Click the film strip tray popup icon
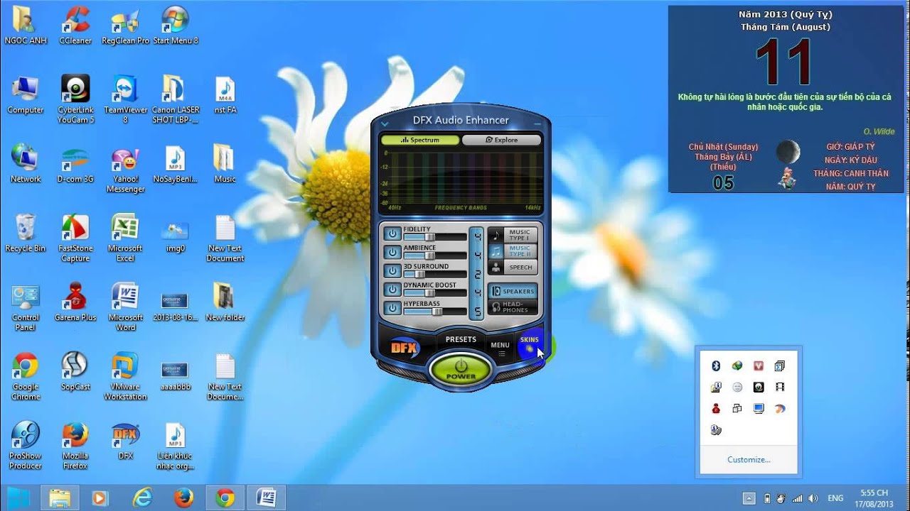Viewport: 910px width, 511px height. tap(780, 387)
